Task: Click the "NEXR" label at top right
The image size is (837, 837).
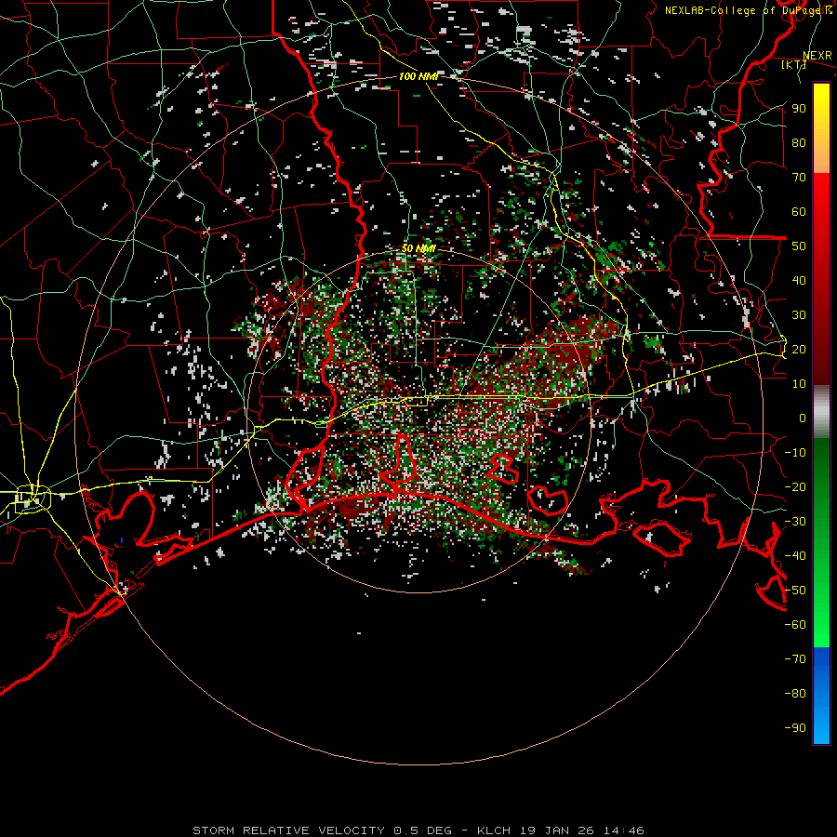Action: click(817, 56)
